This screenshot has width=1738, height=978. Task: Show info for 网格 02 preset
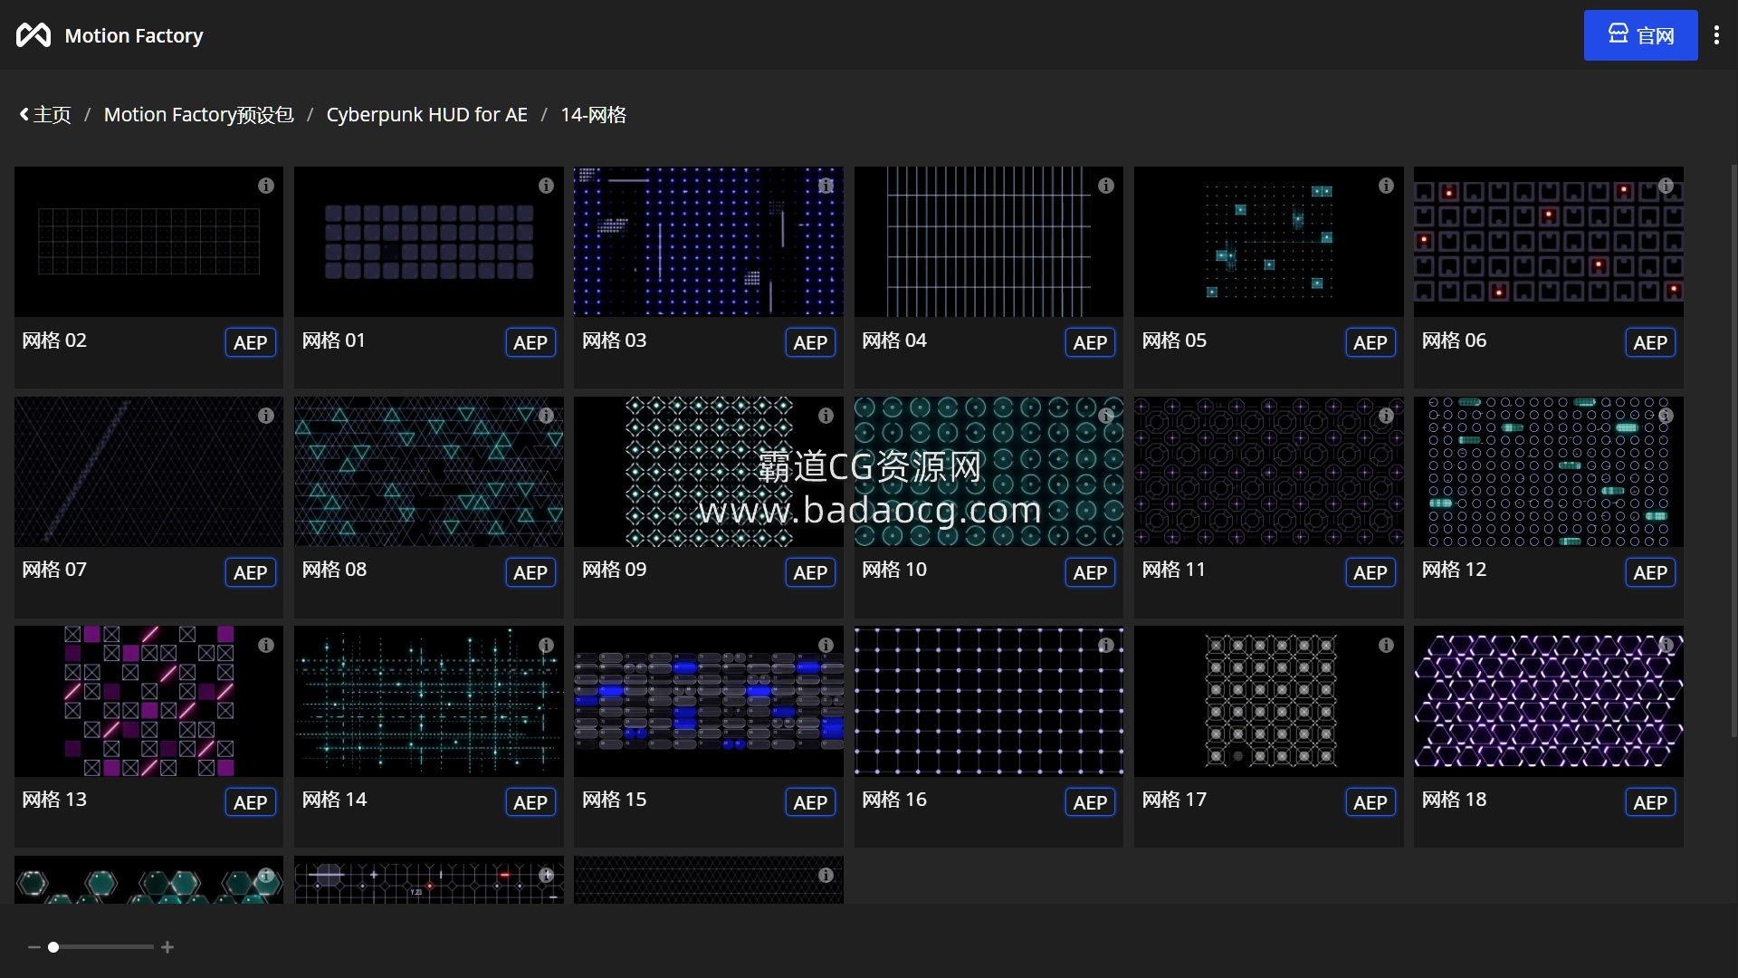tap(265, 186)
